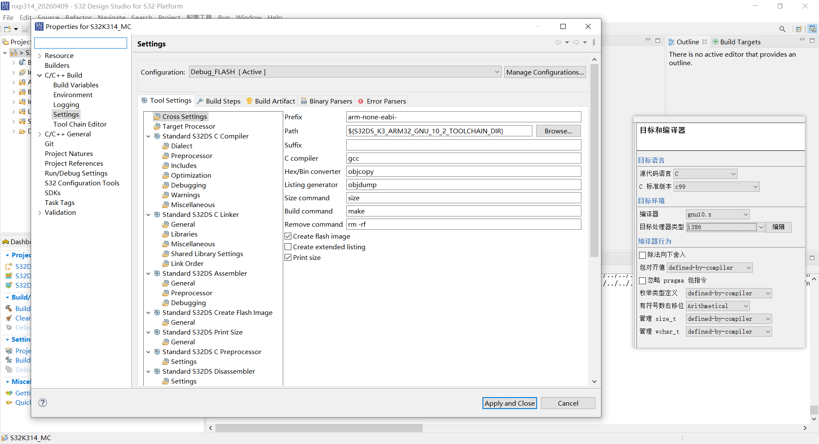Select Tool Chain Editor tree item
The image size is (819, 444).
(x=80, y=124)
